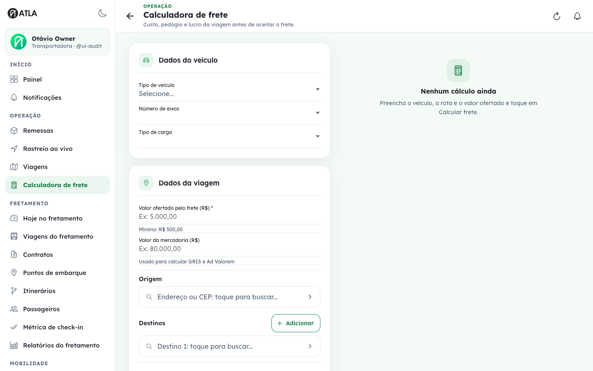Viewport: 593px width, 371px height.
Task: Click Adicionar destination button
Action: 296,323
